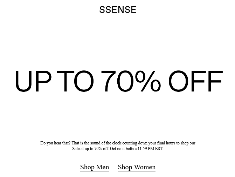
Task: Click the SSENSE logo at top
Action: (x=118, y=9)
